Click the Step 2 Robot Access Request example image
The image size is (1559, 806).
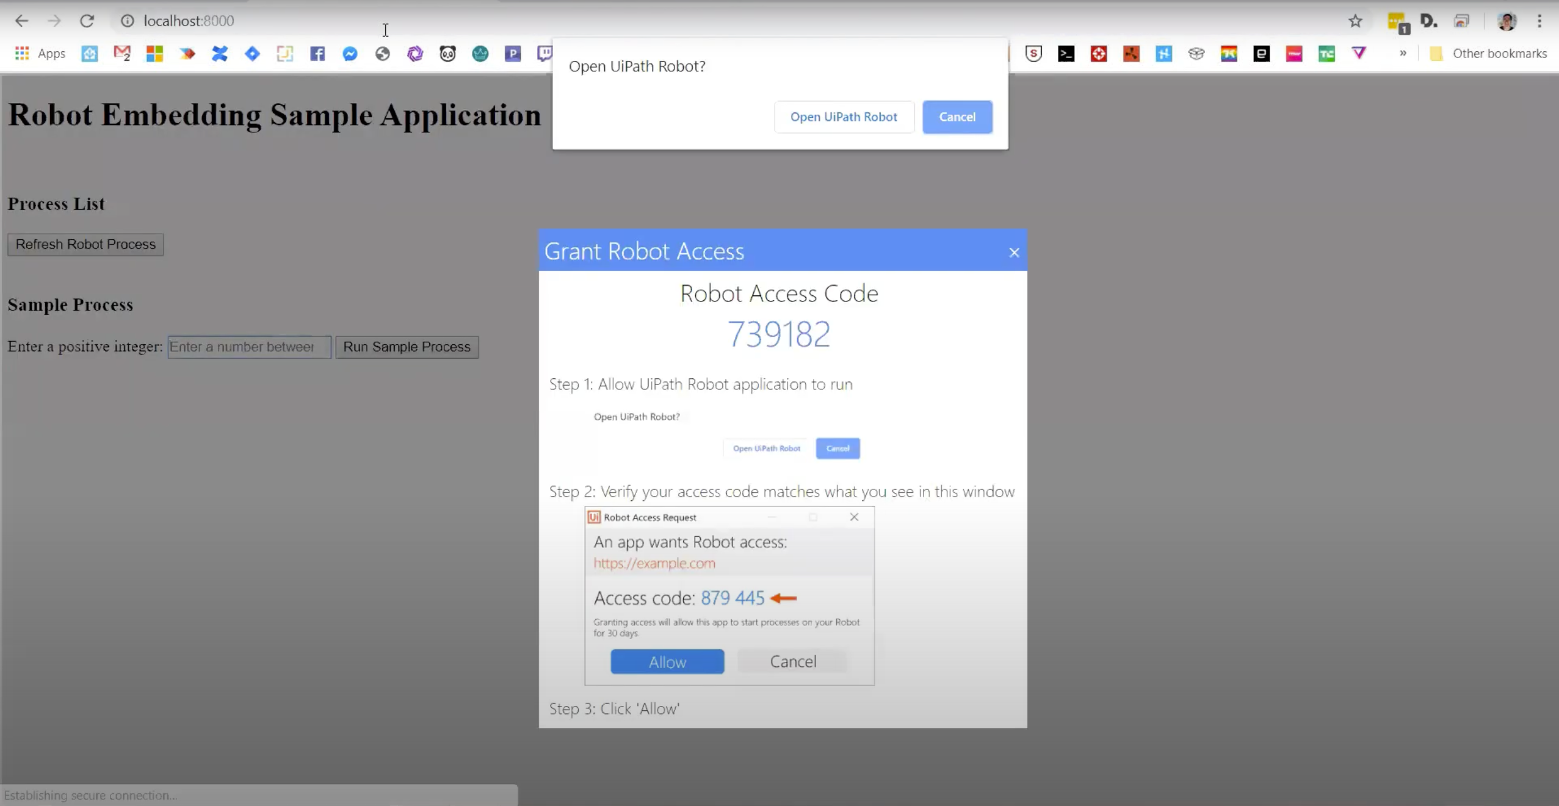[x=729, y=596]
